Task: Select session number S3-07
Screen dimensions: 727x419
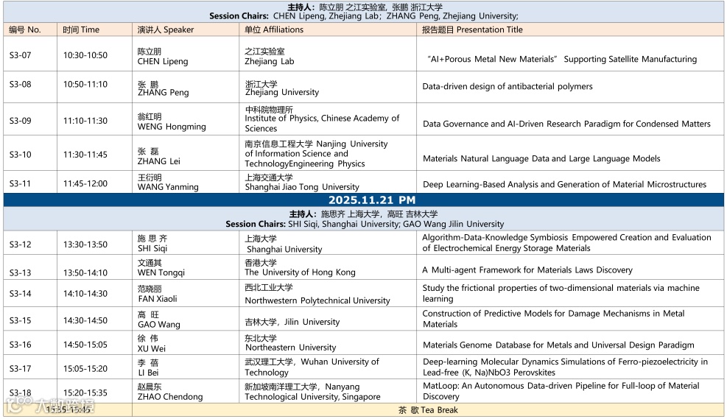Action: point(21,55)
